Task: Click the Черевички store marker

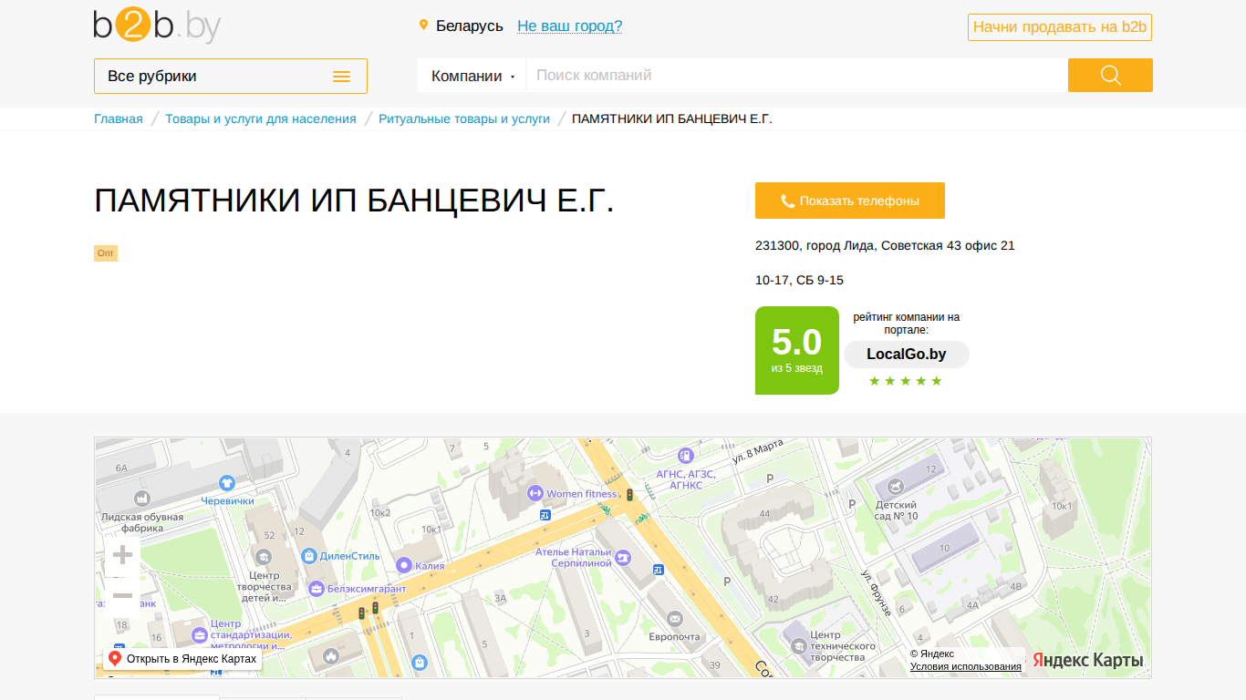Action: 227,483
